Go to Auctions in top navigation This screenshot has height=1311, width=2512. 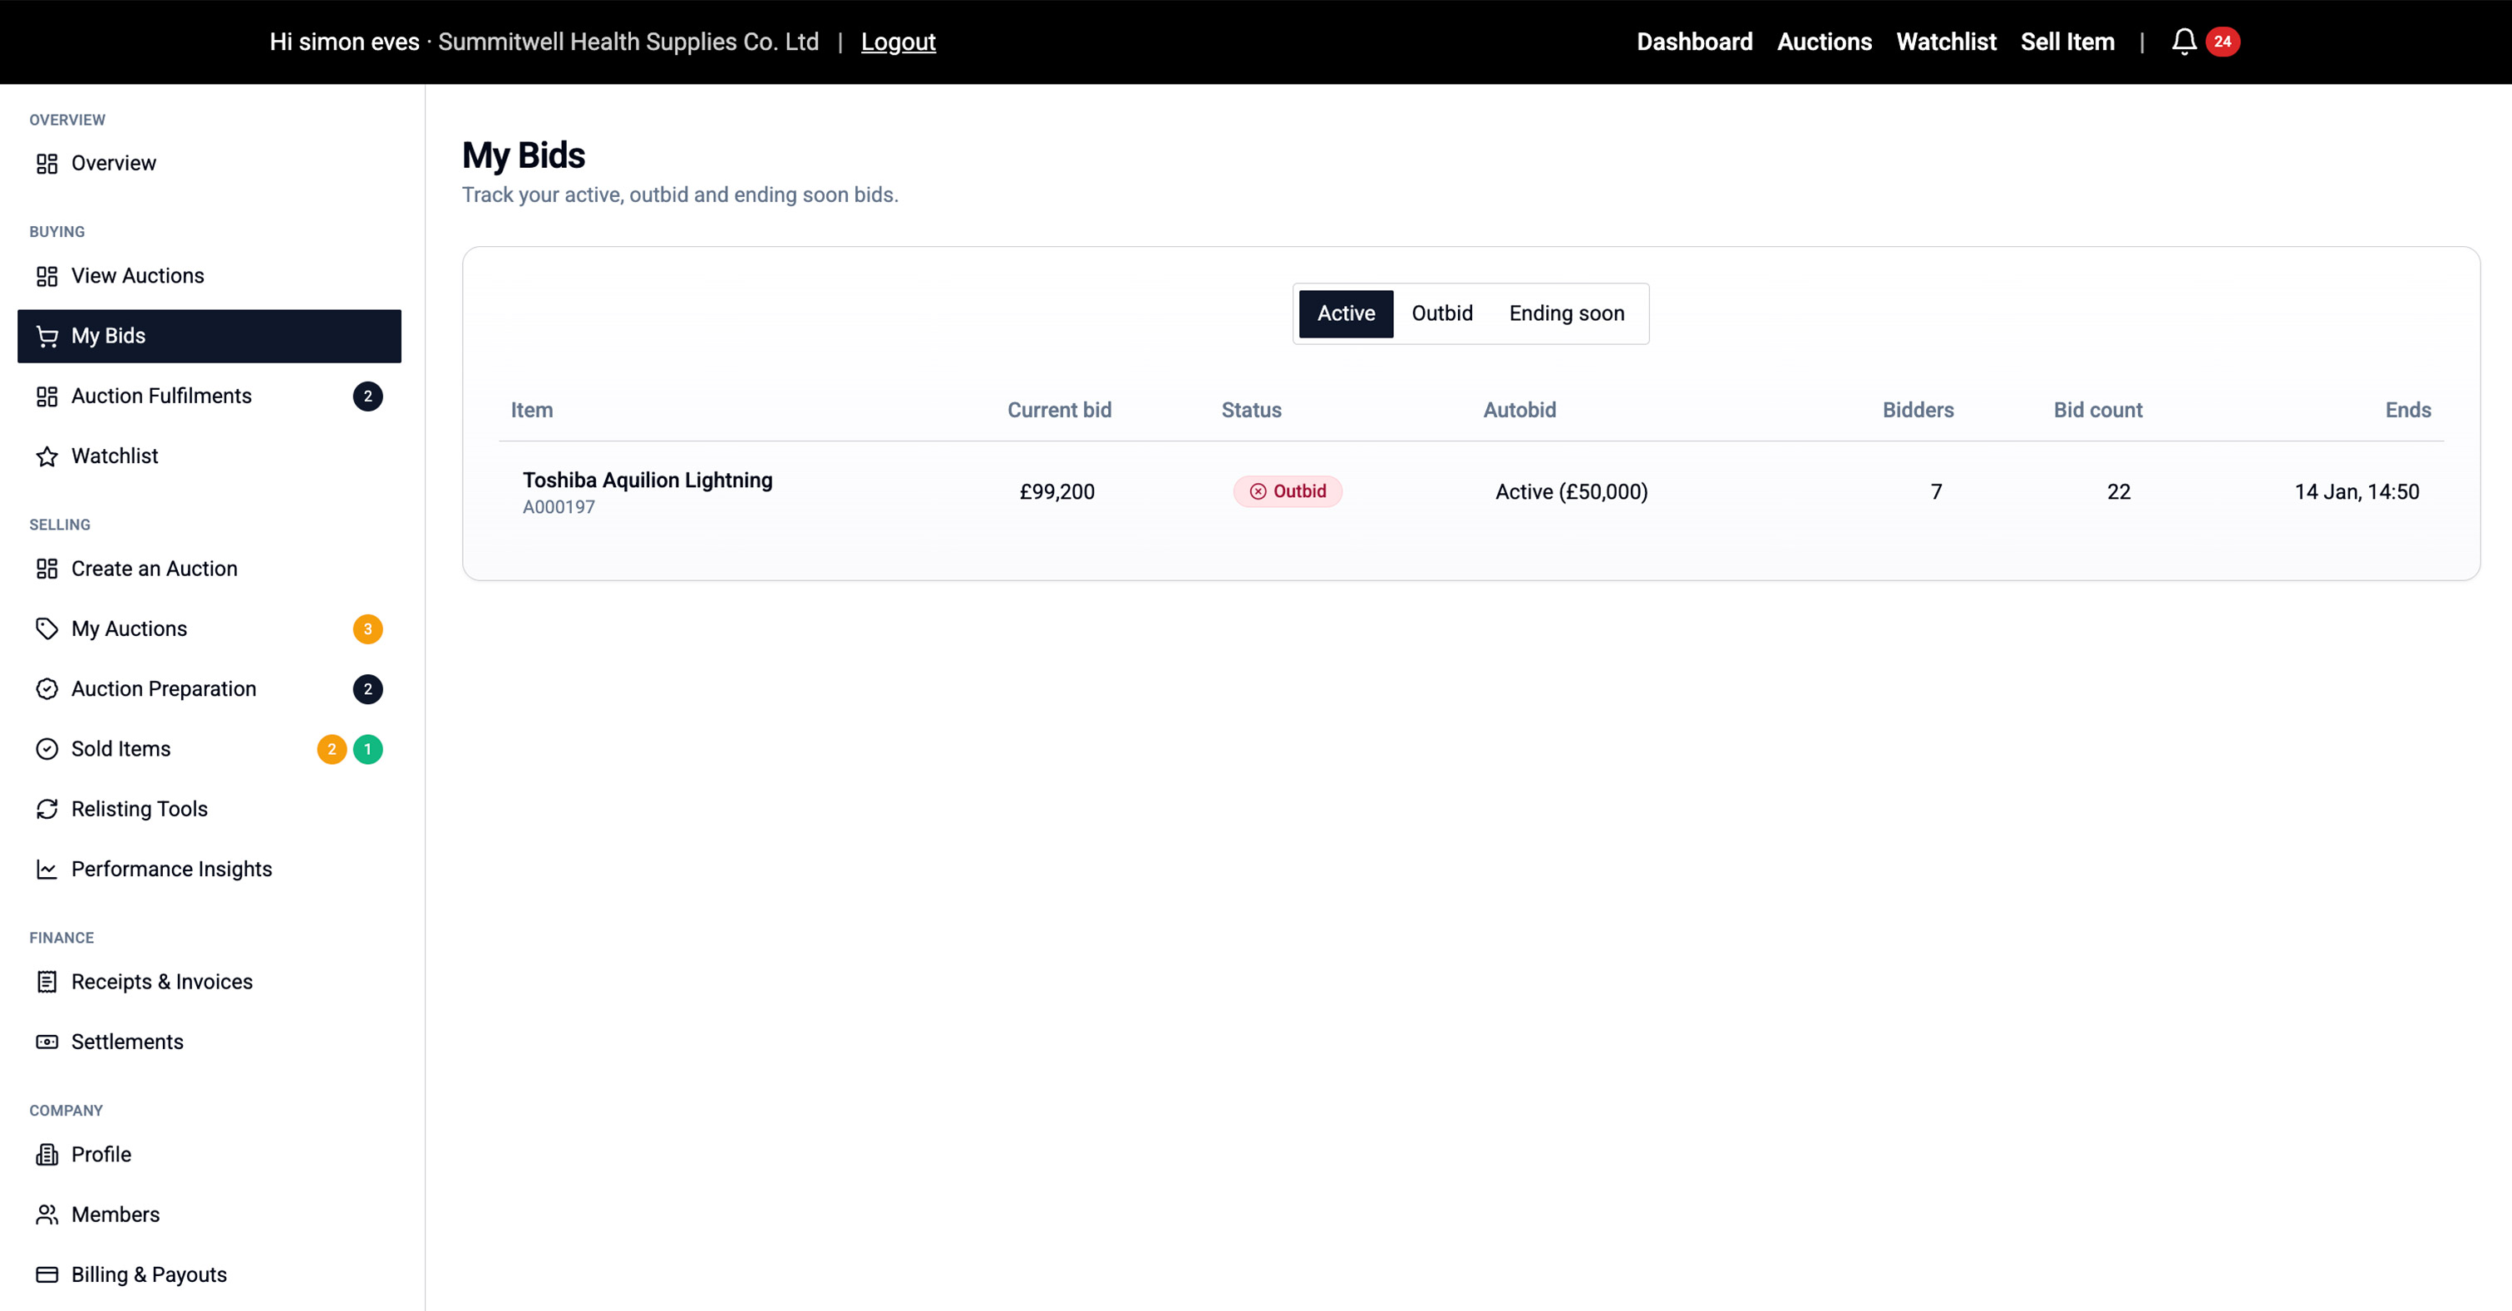[1824, 42]
